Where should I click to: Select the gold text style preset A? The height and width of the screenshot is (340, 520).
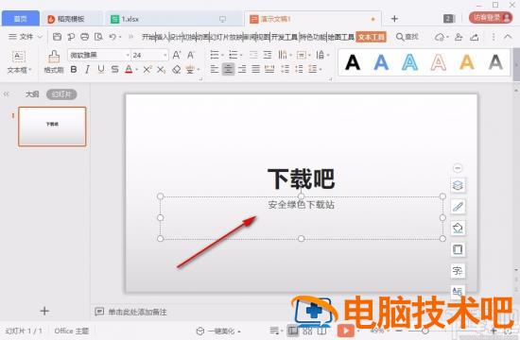[x=467, y=62]
